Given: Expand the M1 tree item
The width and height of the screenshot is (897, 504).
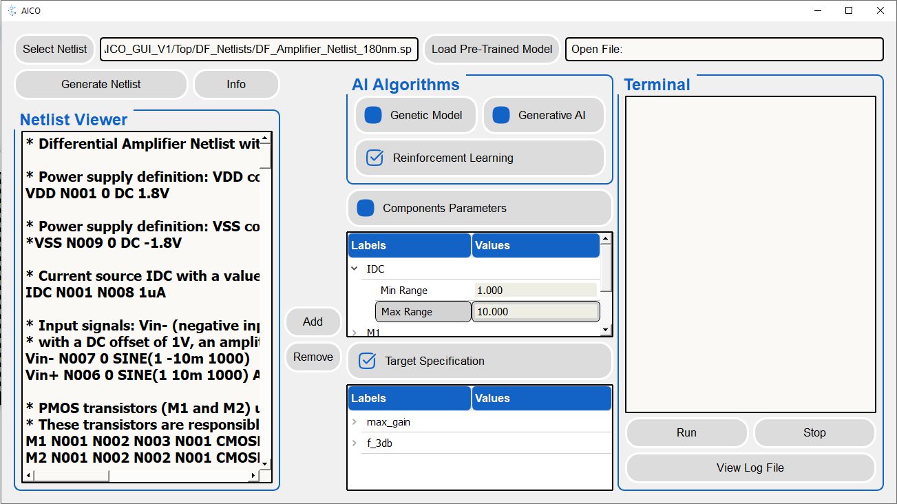Looking at the screenshot, I should point(355,333).
